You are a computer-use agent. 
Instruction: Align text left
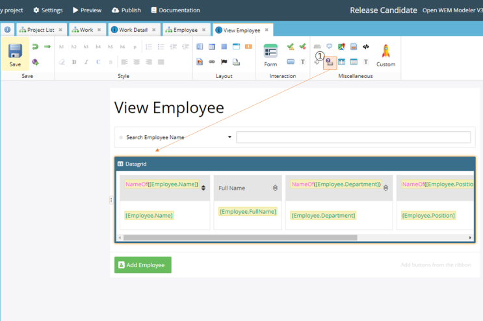coord(124,62)
